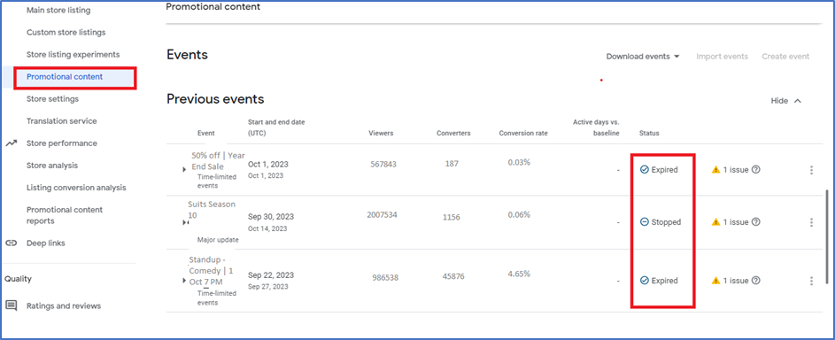Open more options for 50% off event

811,170
